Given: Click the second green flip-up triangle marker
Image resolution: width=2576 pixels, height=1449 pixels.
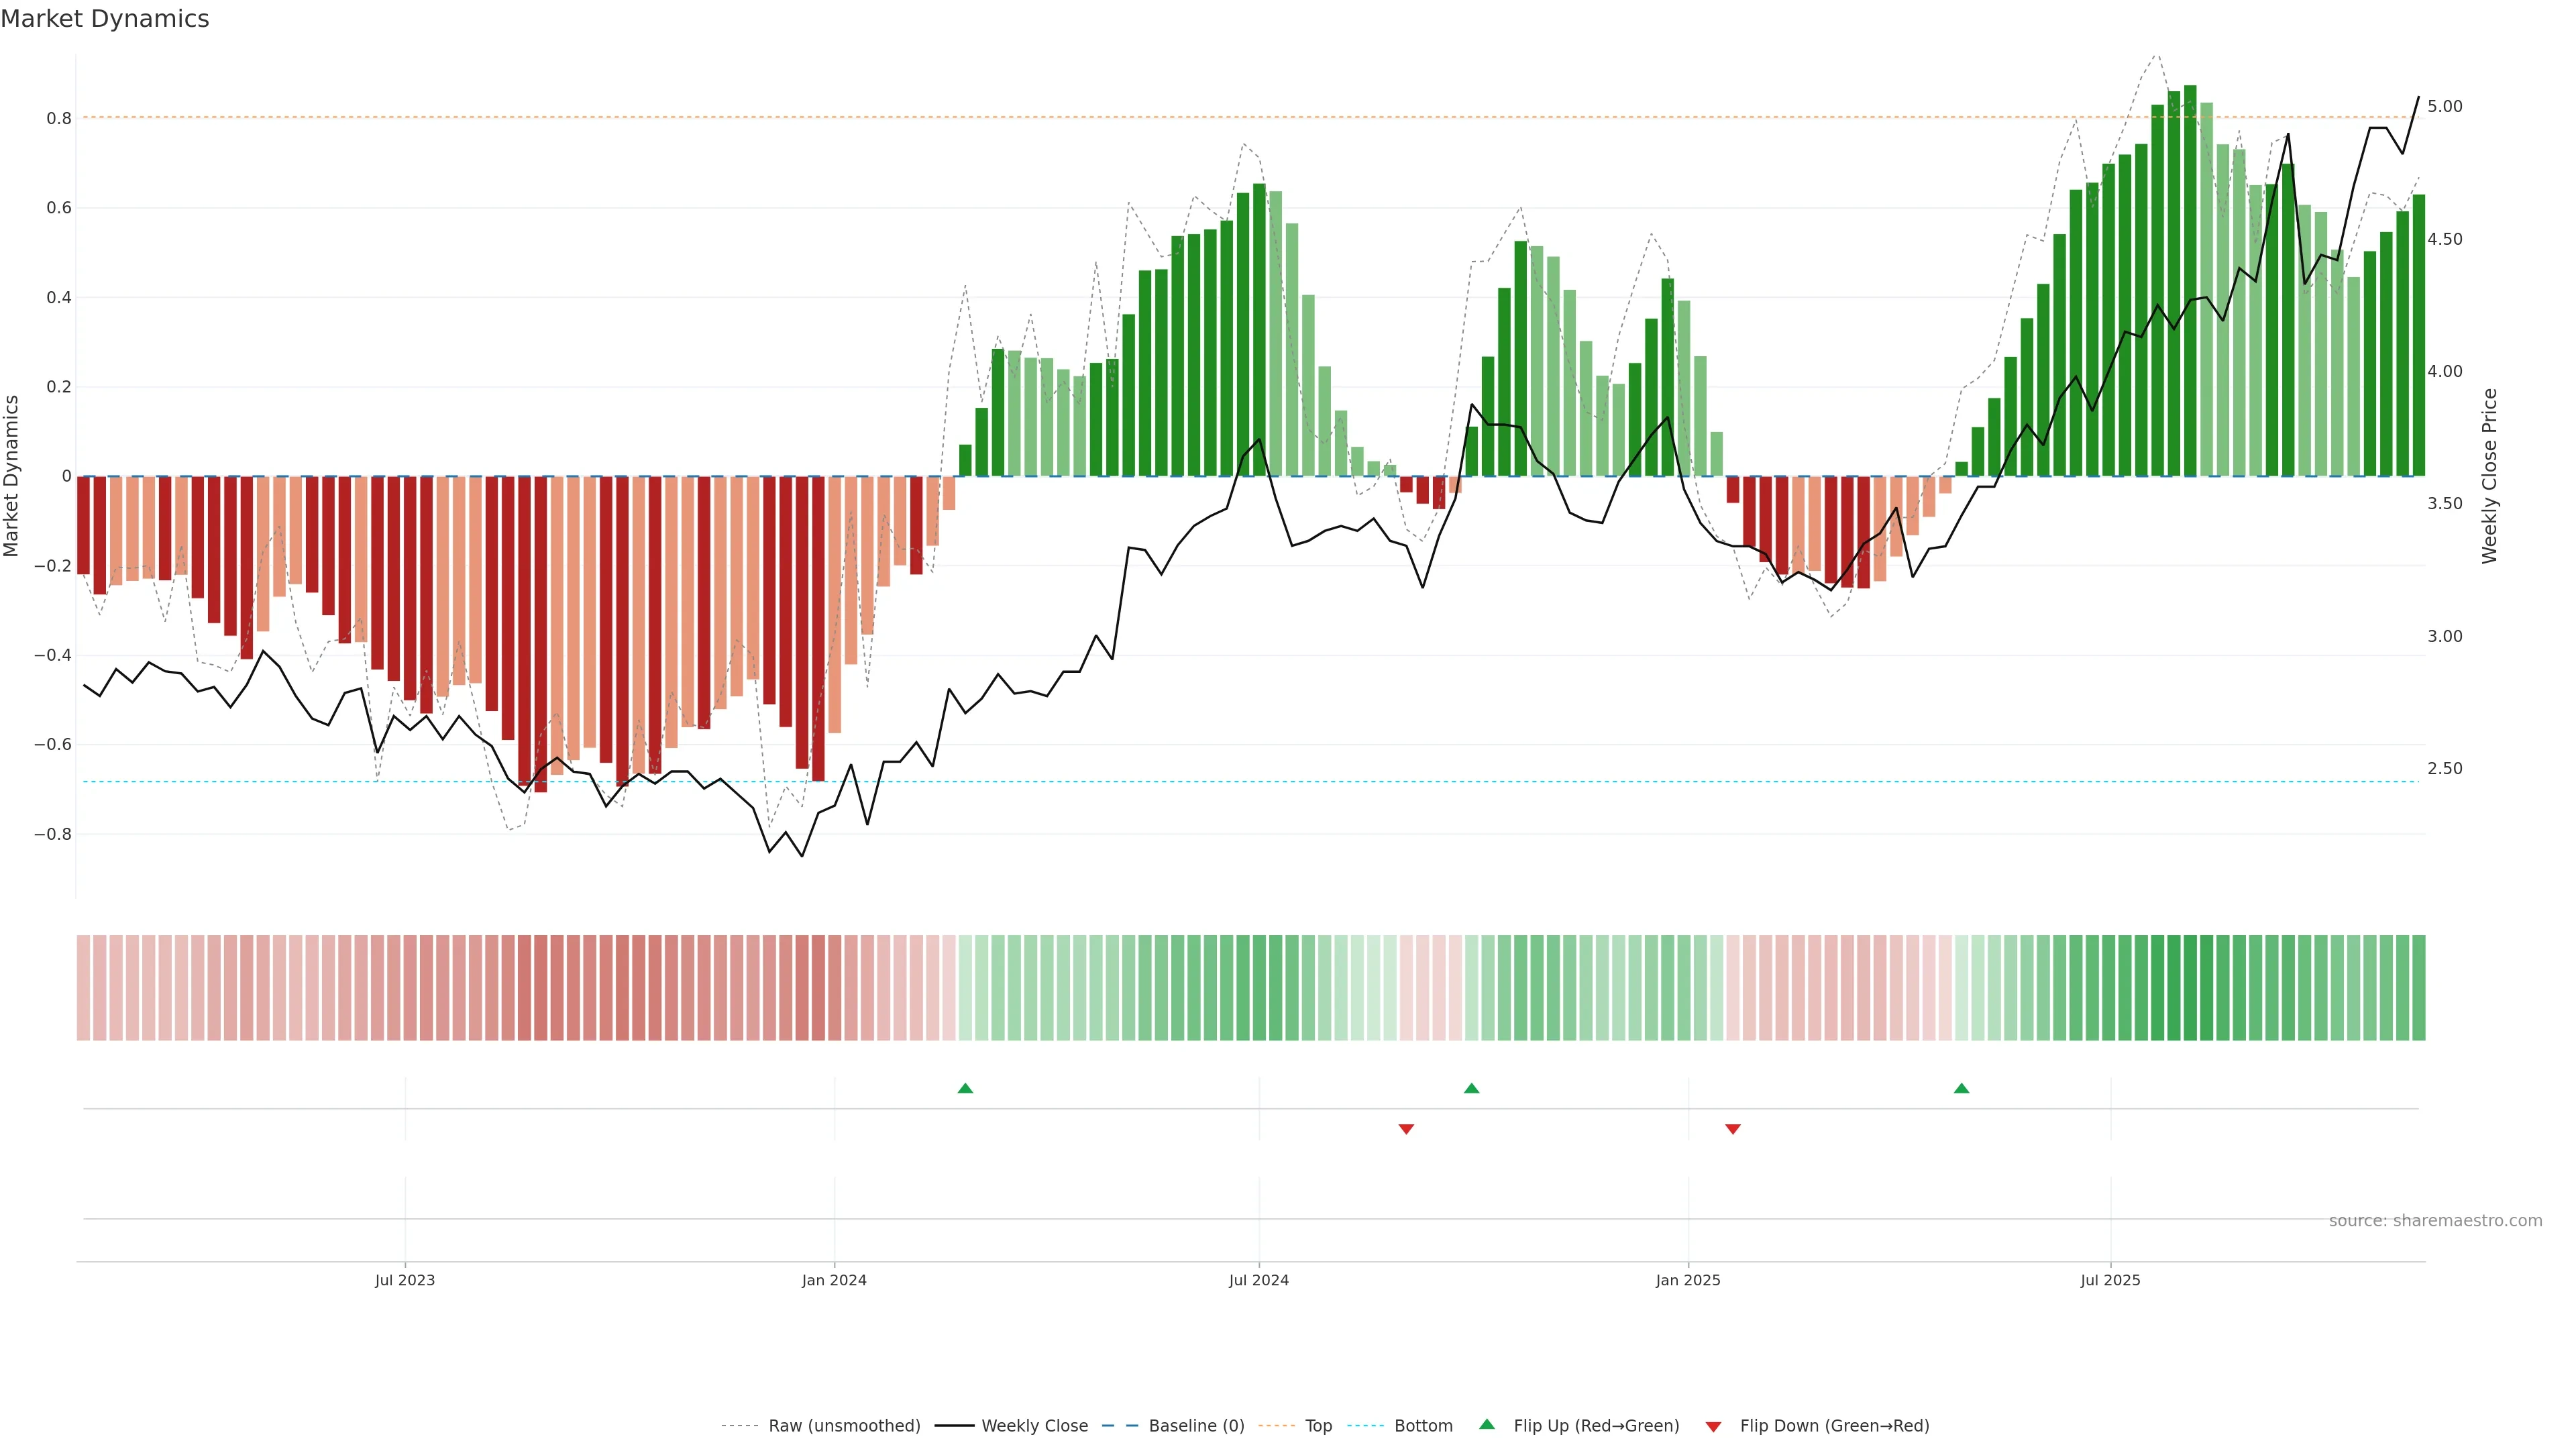Looking at the screenshot, I should tap(1471, 1088).
